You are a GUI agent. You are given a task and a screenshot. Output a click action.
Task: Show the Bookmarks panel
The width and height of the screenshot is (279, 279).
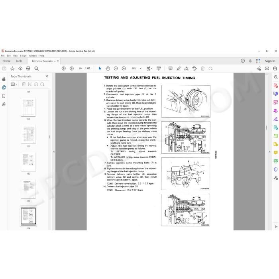(4, 96)
